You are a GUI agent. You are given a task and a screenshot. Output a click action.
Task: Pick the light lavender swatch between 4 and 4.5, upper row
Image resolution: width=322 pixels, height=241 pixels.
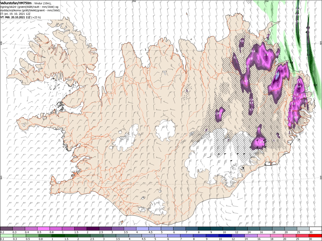pos(142,229)
